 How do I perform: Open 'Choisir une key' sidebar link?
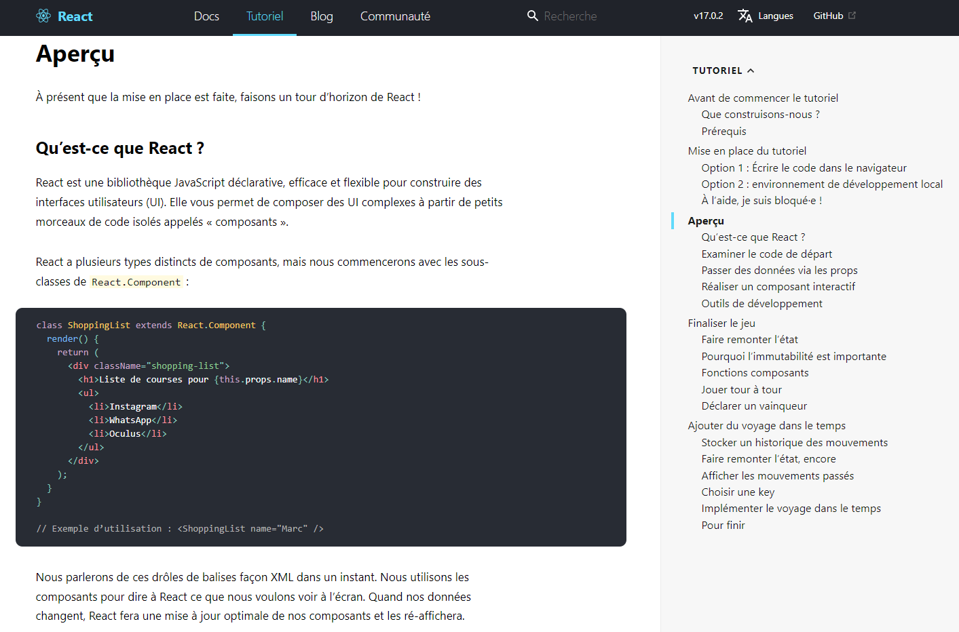738,492
